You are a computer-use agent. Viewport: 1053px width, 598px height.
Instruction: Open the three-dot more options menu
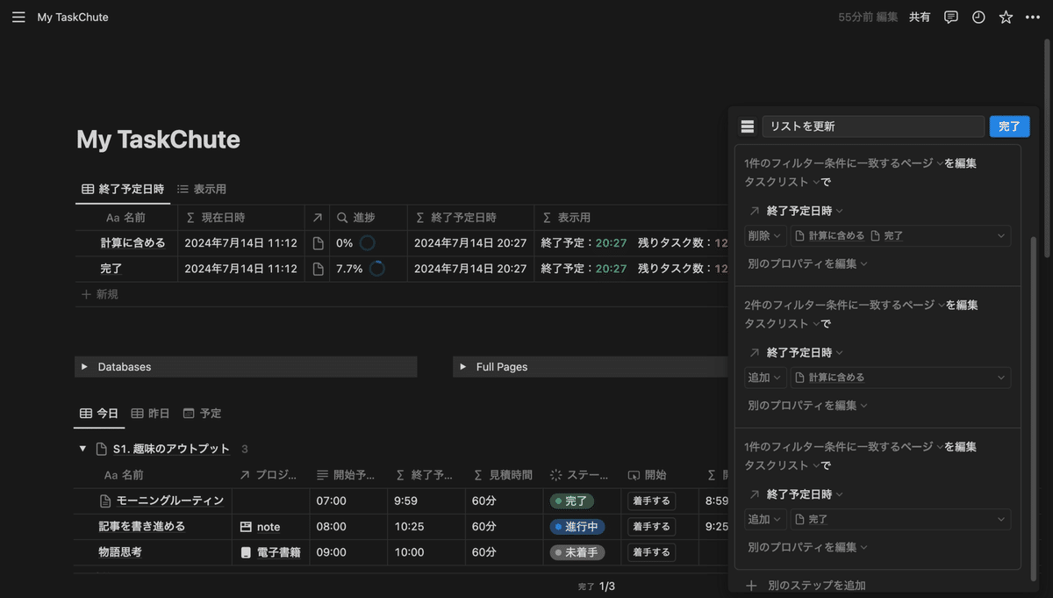[x=1032, y=17]
